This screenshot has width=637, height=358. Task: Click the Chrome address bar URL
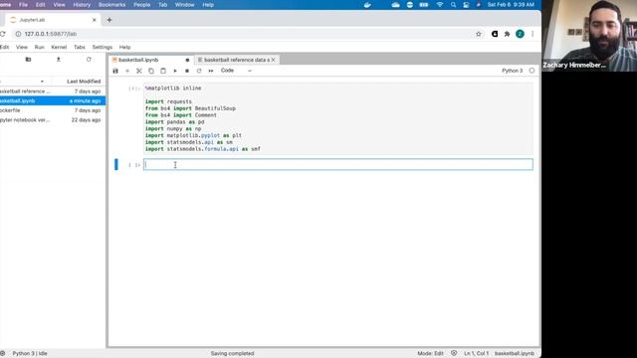pos(51,34)
